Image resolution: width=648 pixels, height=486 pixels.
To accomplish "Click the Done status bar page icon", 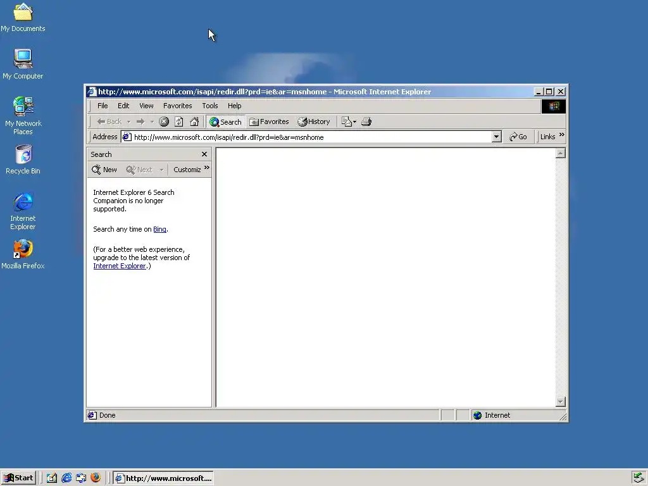I will 92,415.
